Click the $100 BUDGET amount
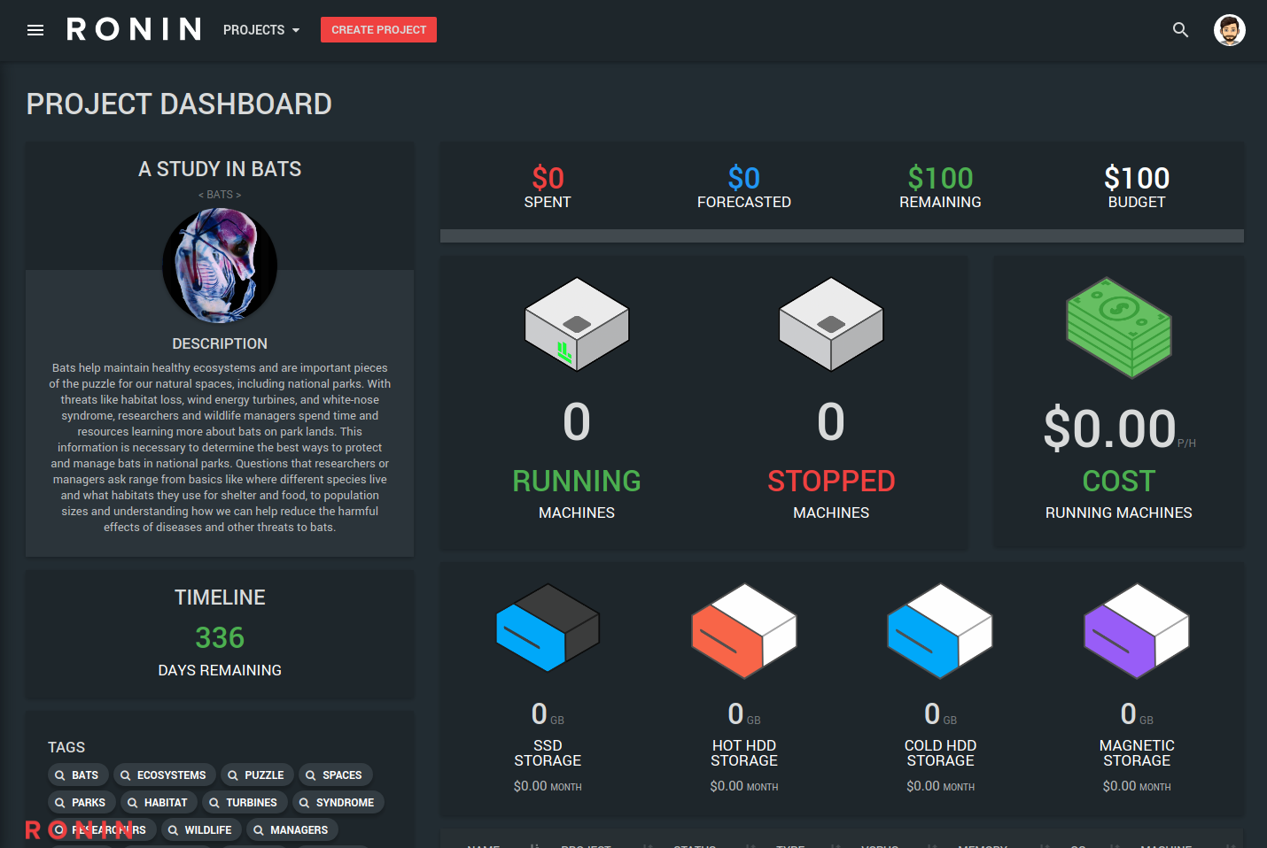 [1137, 178]
